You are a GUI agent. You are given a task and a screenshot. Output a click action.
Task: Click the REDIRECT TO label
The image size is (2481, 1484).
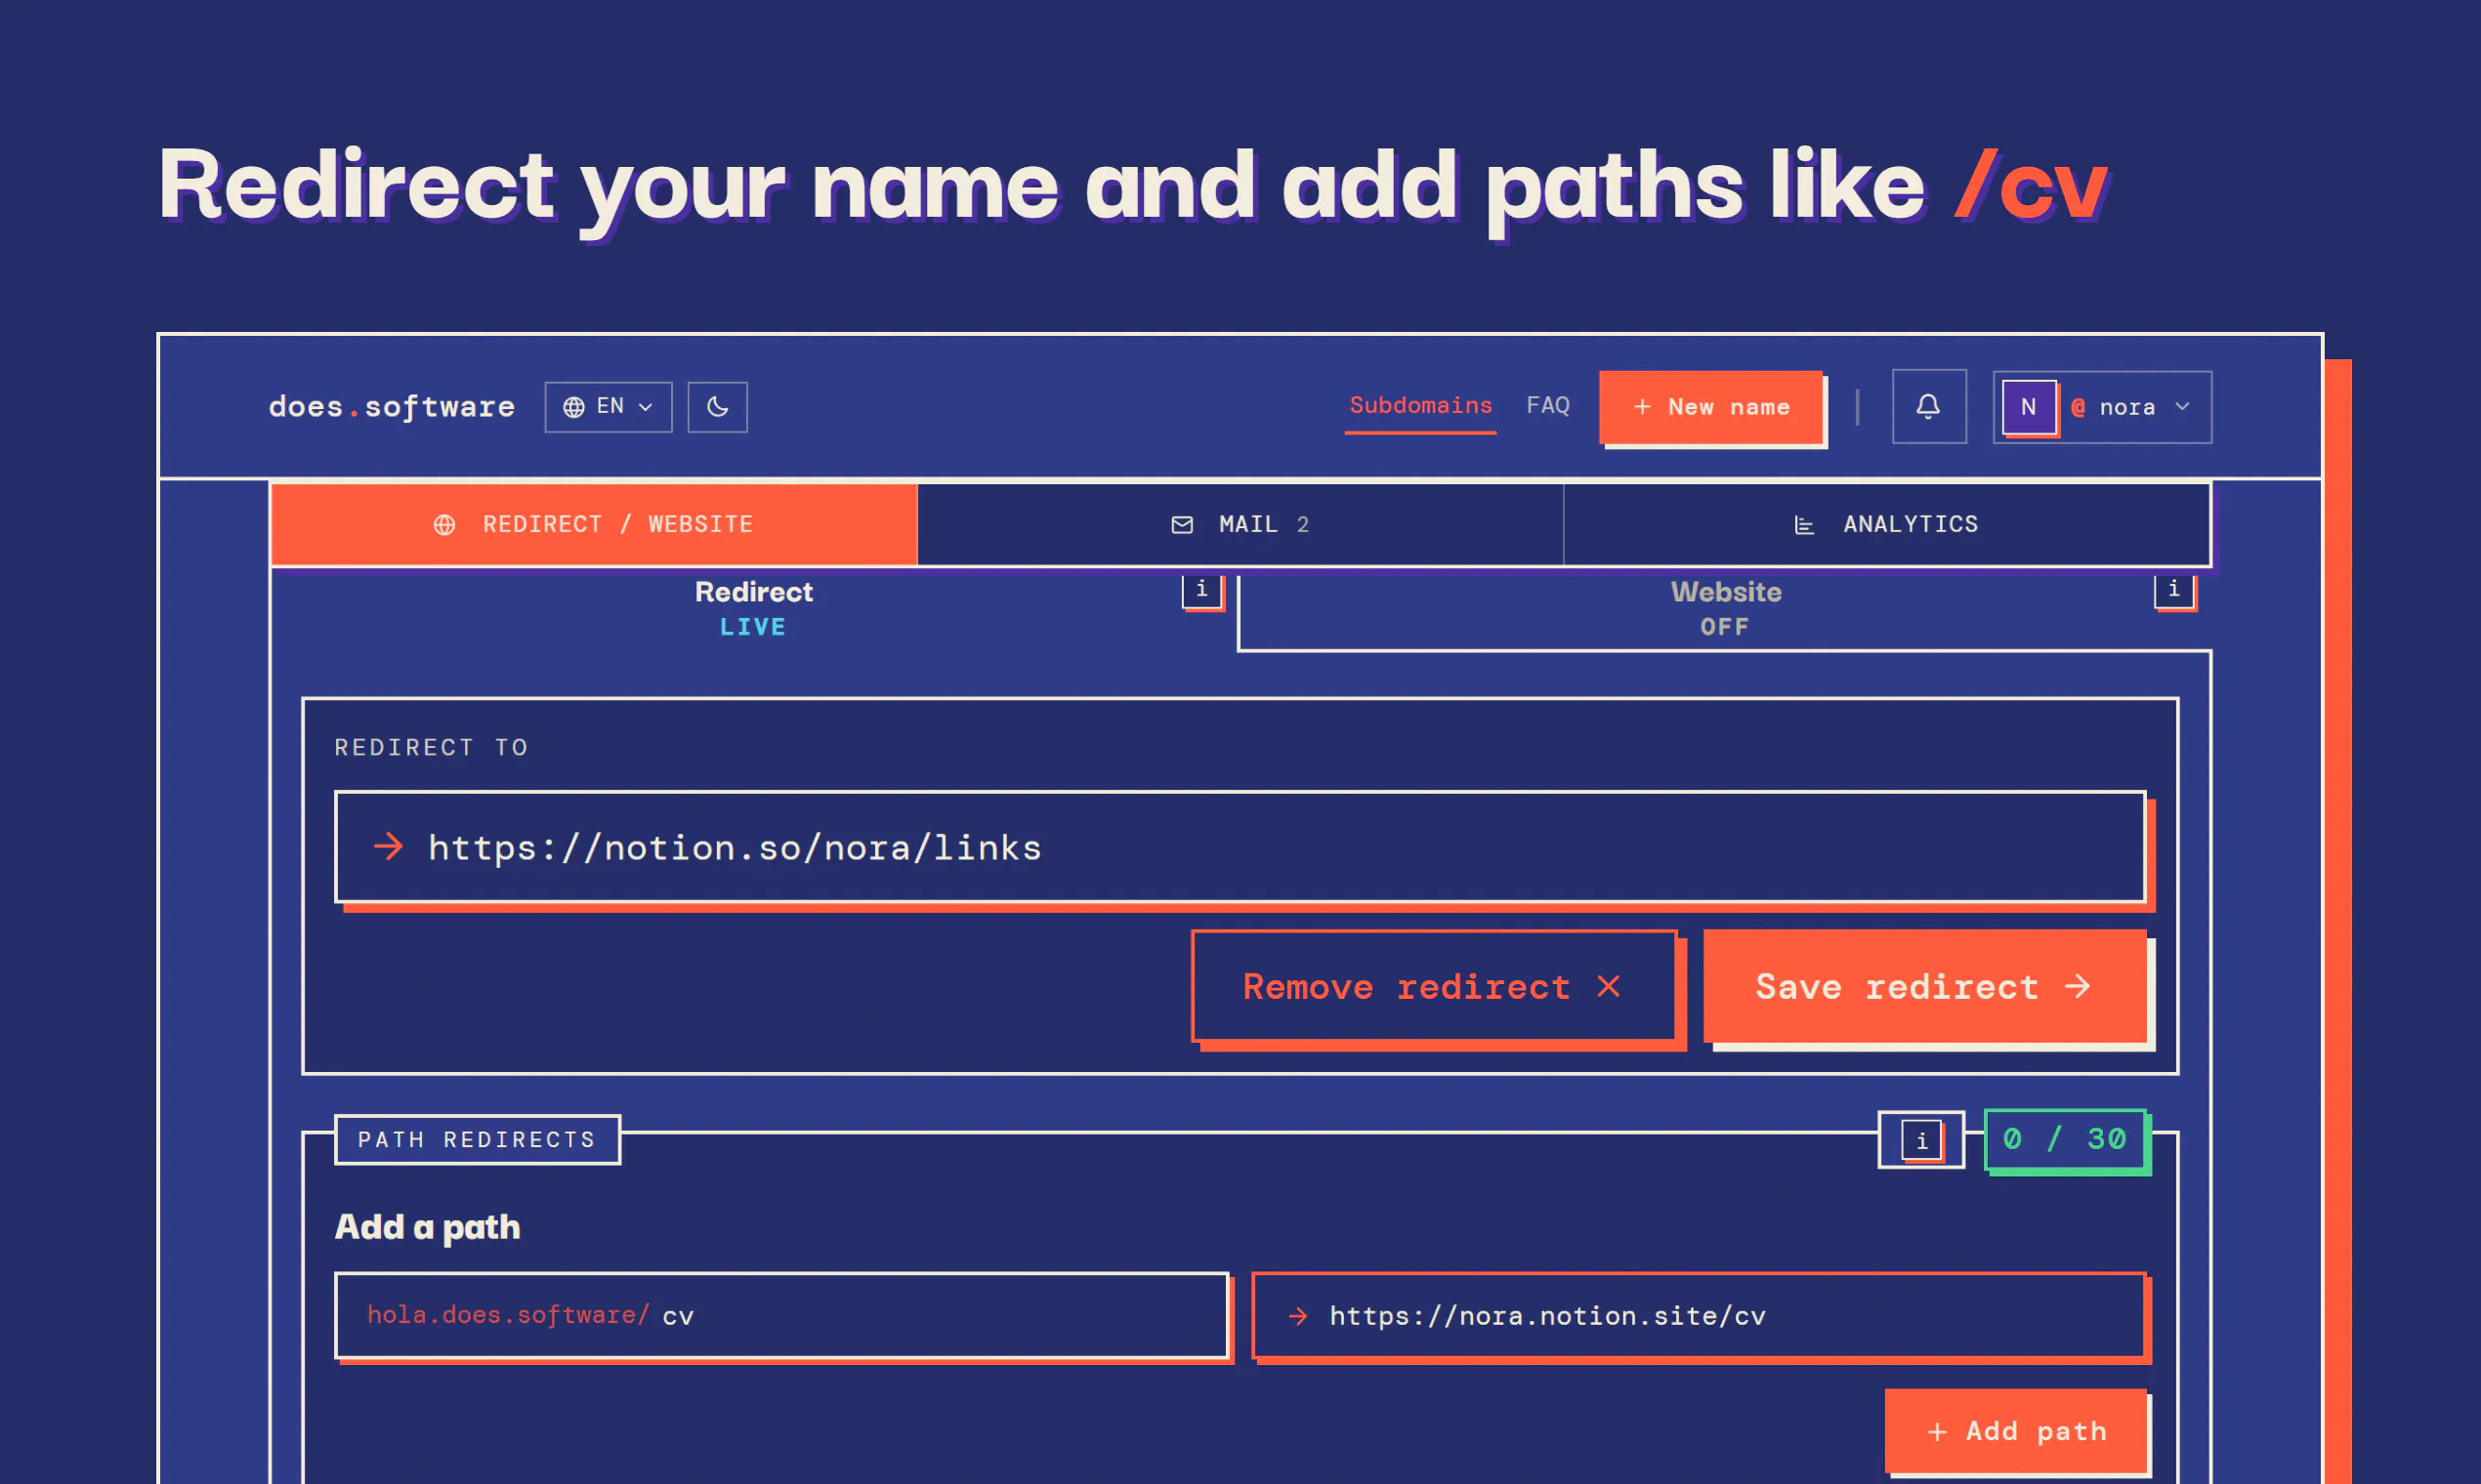431,748
